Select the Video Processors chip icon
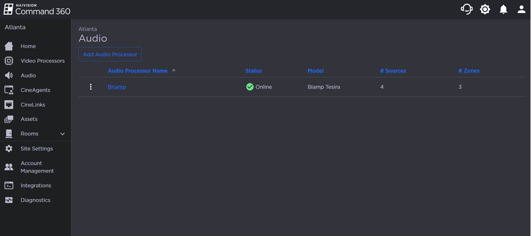 [x=9, y=61]
